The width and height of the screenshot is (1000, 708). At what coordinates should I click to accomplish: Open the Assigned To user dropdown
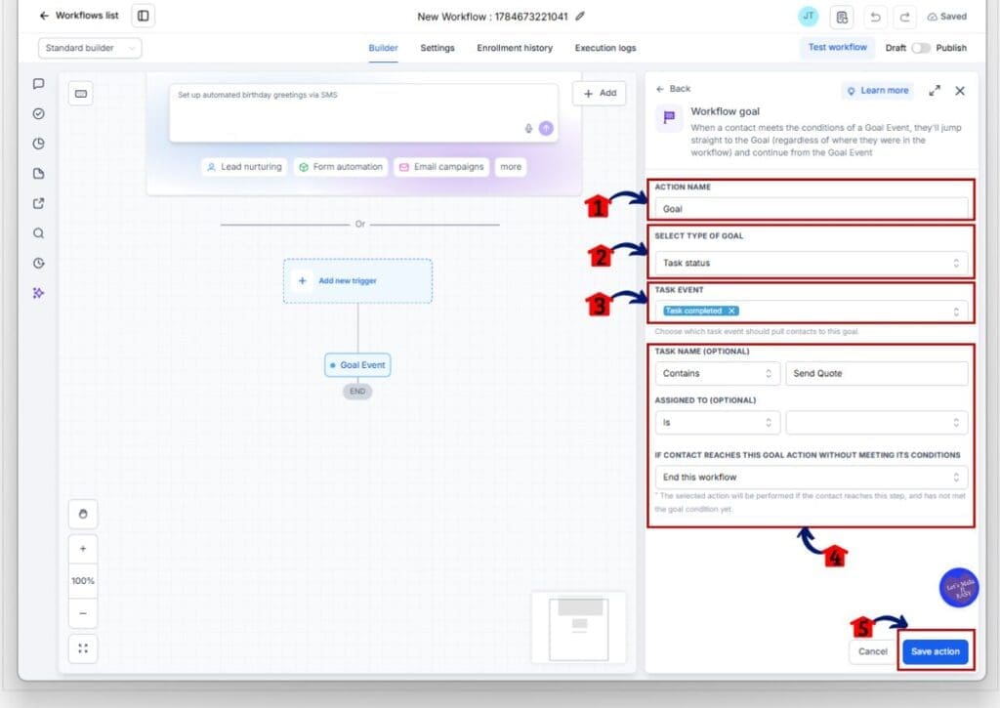click(877, 423)
